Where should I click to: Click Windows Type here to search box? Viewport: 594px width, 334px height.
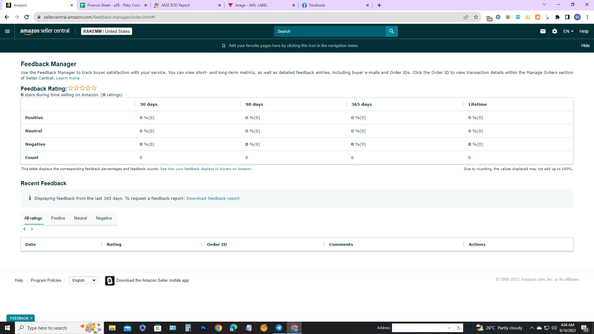59,328
